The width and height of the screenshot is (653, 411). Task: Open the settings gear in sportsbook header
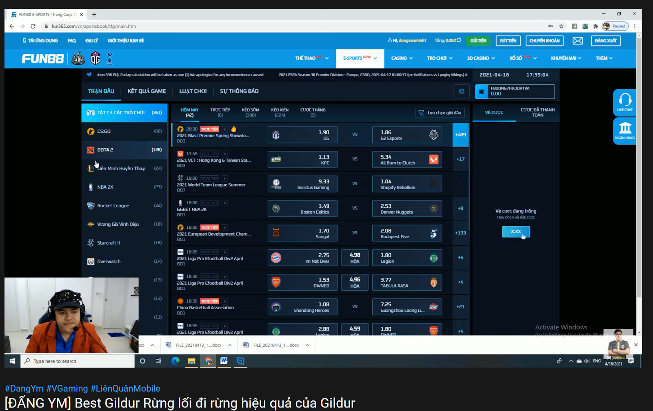tap(462, 92)
